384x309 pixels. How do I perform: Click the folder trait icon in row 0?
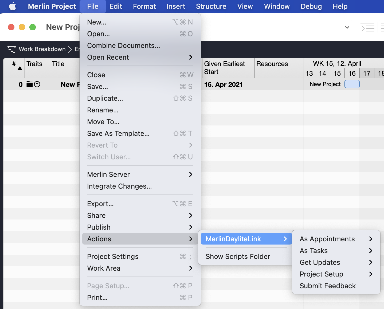[30, 84]
